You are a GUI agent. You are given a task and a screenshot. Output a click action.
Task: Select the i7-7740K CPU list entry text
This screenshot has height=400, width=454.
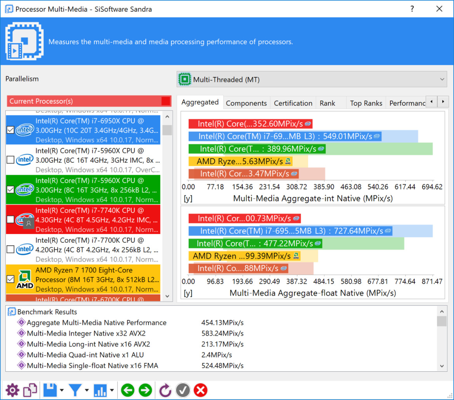pos(97,220)
